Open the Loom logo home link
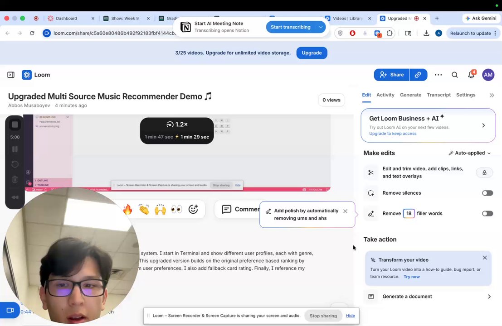 [x=36, y=75]
